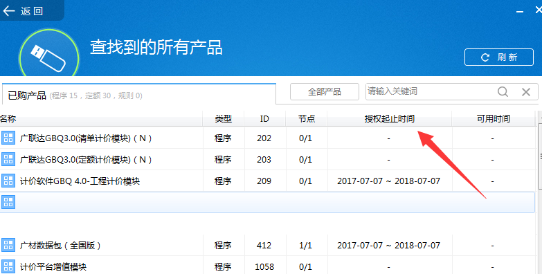Sort by the 名称 column header
The height and width of the screenshot is (274, 542).
pos(101,118)
